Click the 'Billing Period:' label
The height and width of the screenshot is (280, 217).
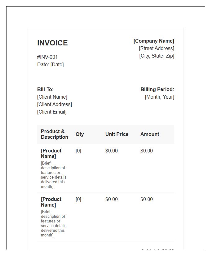coord(157,90)
